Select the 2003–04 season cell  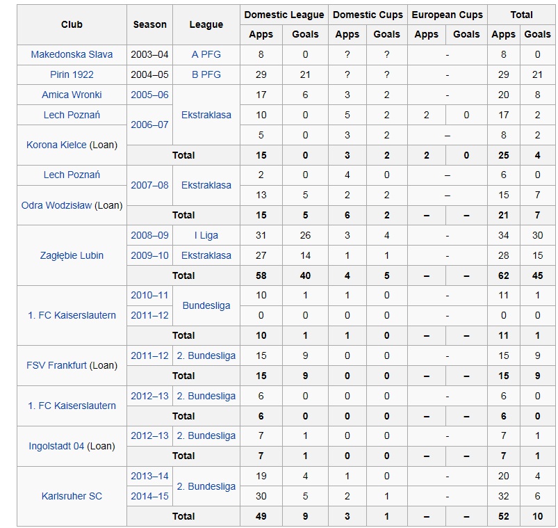(x=149, y=54)
